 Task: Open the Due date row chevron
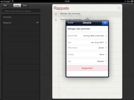(x=106, y=42)
